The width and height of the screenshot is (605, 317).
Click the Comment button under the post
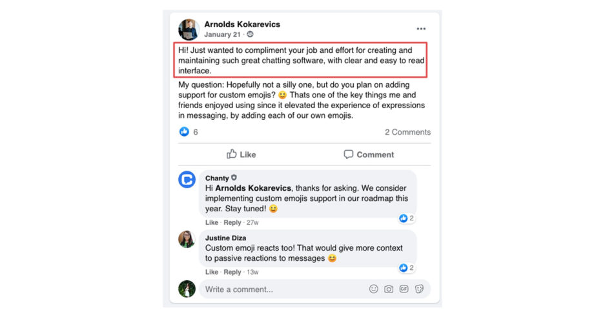click(x=368, y=155)
